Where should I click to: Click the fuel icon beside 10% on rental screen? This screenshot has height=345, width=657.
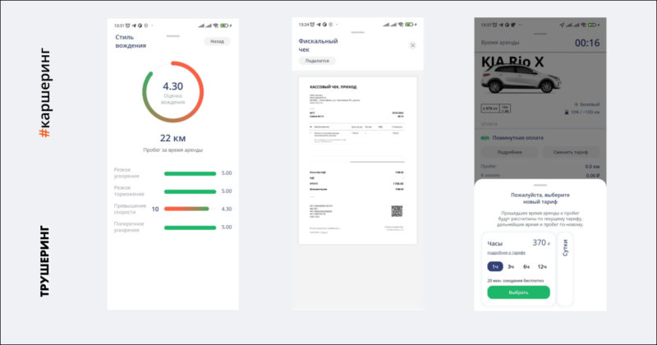pos(567,113)
